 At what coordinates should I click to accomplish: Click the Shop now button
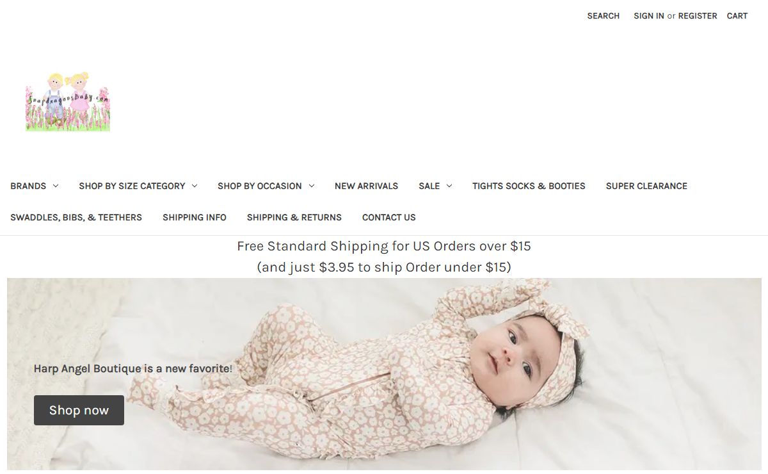[x=79, y=411]
